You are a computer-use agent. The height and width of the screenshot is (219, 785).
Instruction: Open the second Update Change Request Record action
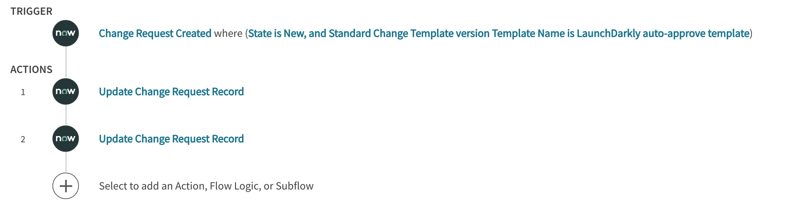171,139
